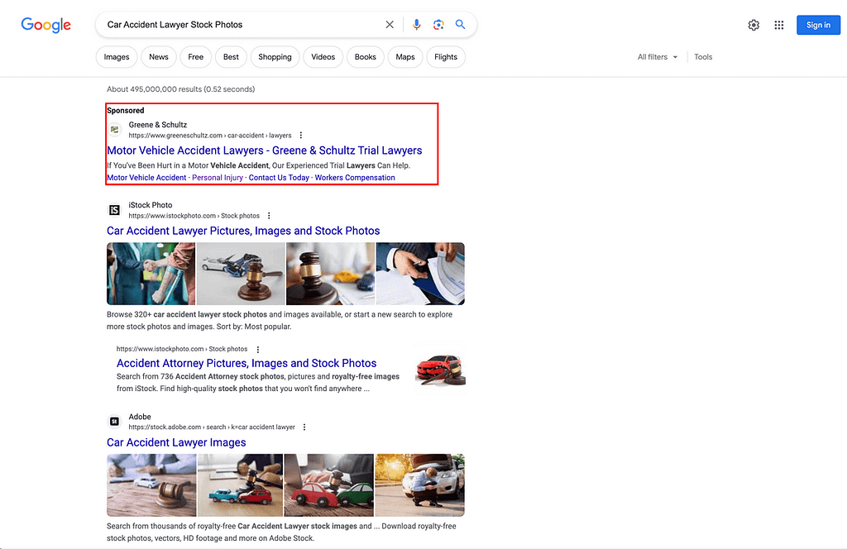847x549 pixels.
Task: Open red car with gavel thumbnail
Action: click(x=440, y=368)
